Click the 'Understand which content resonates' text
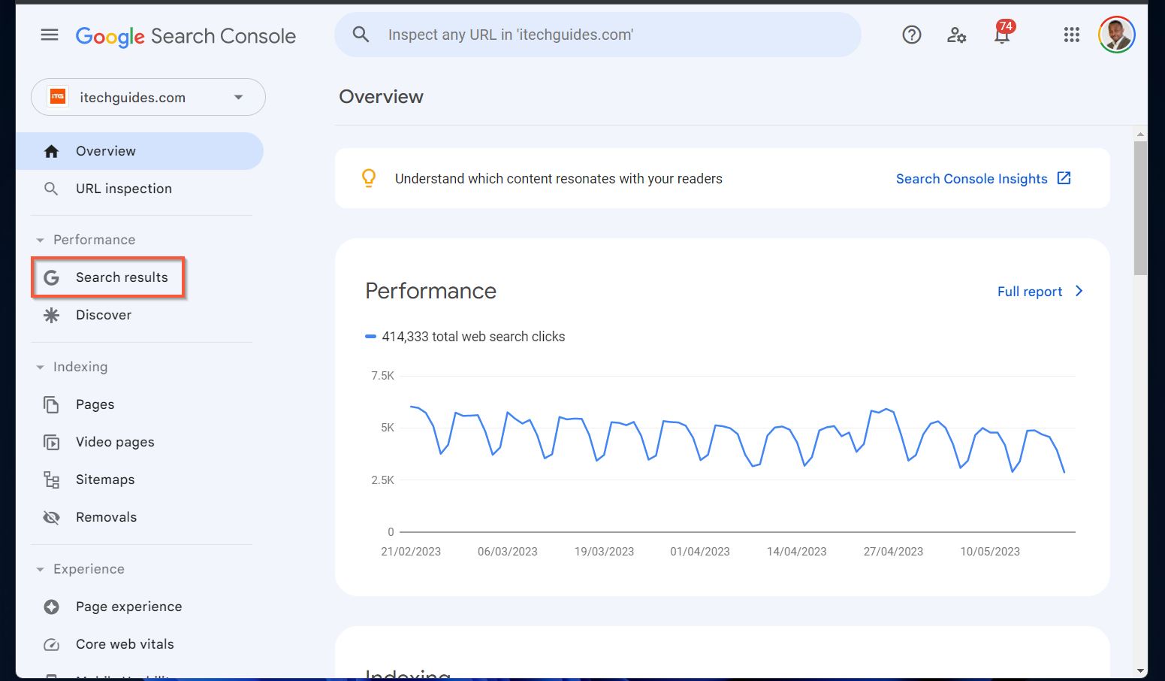The width and height of the screenshot is (1165, 681). [x=559, y=179]
